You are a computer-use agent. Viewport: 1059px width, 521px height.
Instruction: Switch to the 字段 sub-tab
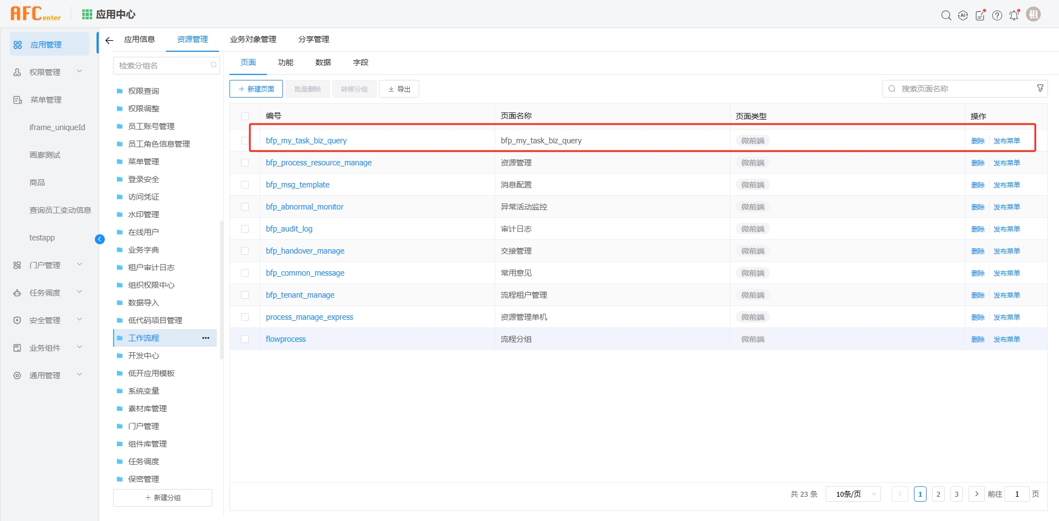click(x=361, y=63)
